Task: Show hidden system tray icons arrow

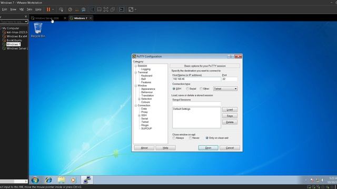Action: (x=305, y=180)
